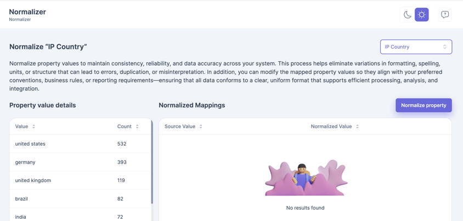Select the united states row
463x221 pixels.
tap(80, 144)
